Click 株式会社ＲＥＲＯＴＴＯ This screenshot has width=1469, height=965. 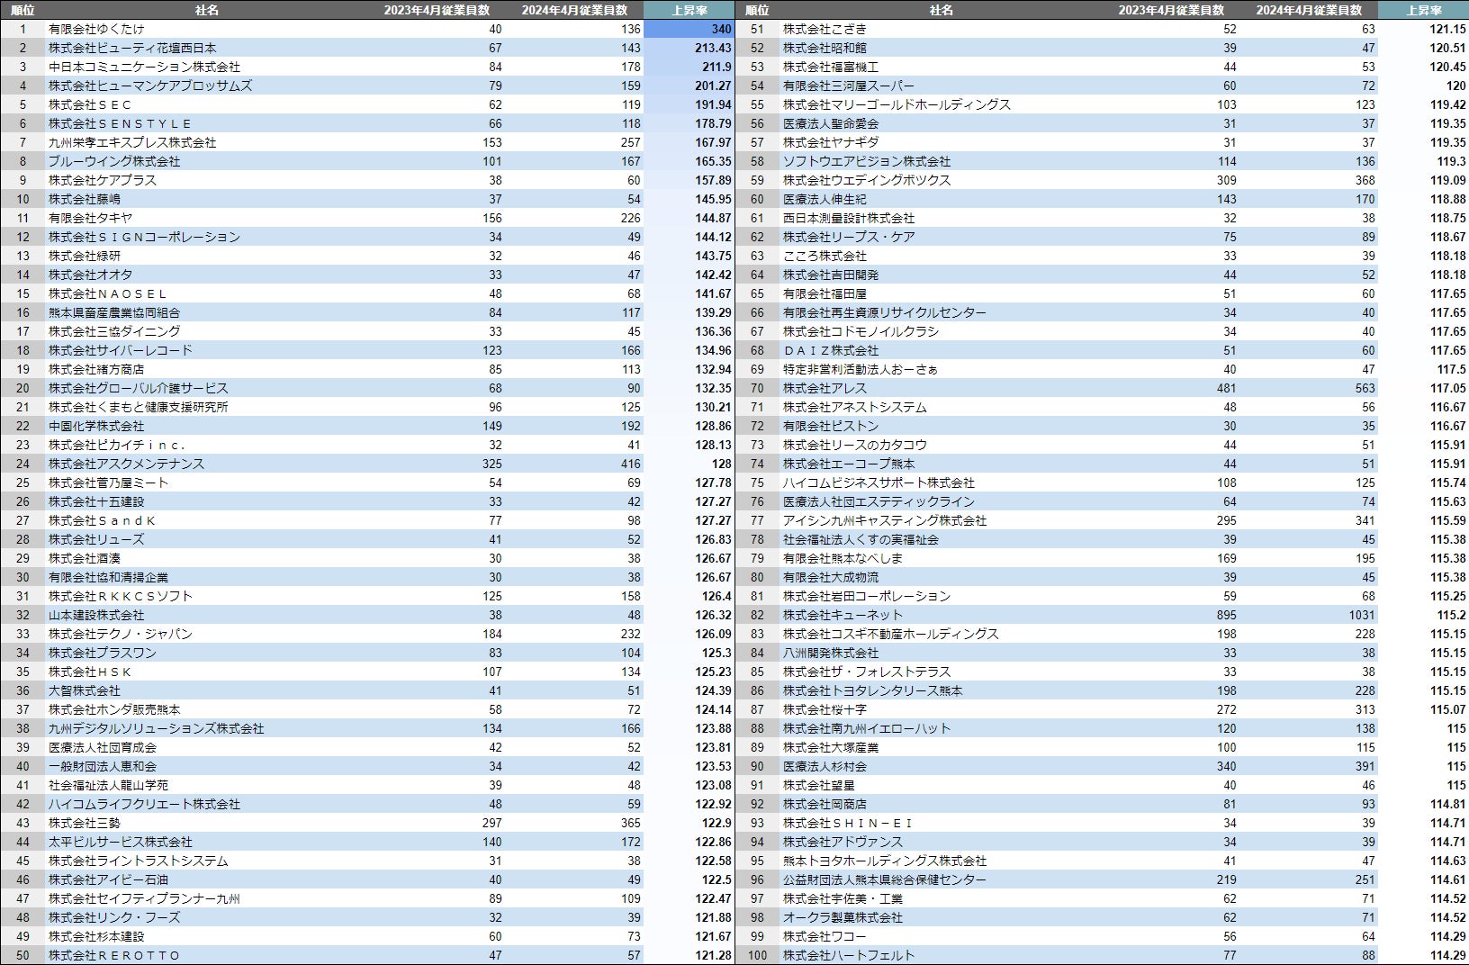(x=114, y=955)
